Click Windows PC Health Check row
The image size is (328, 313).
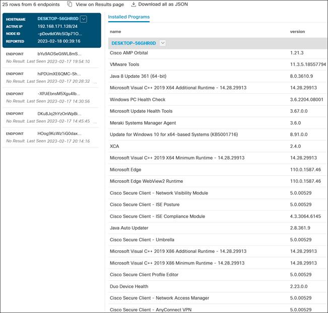218,99
